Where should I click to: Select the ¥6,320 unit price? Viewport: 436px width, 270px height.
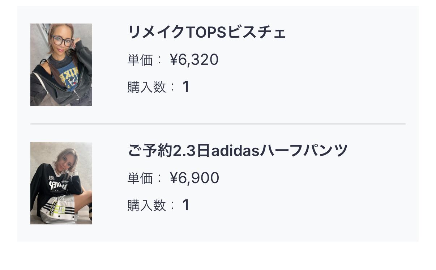point(194,60)
